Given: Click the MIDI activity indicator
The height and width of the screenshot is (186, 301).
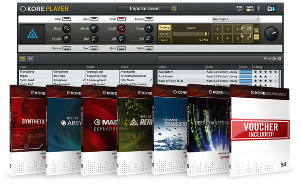Looking at the screenshot, I should (250, 8).
